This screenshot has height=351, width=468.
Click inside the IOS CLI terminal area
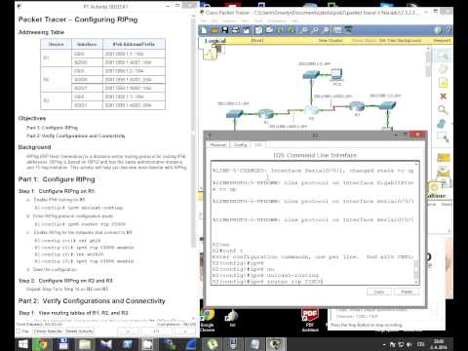point(313,223)
